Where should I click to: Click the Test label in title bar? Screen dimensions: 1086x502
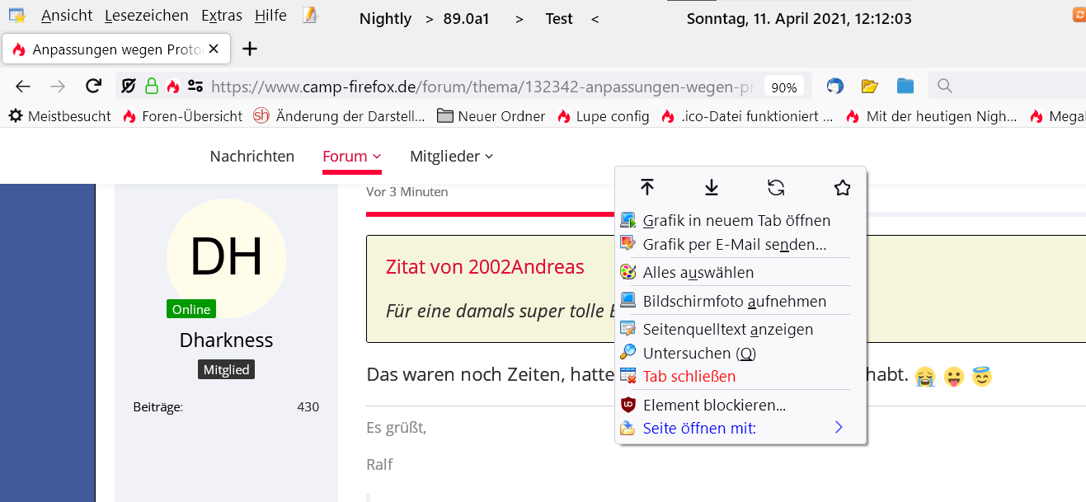tap(559, 18)
